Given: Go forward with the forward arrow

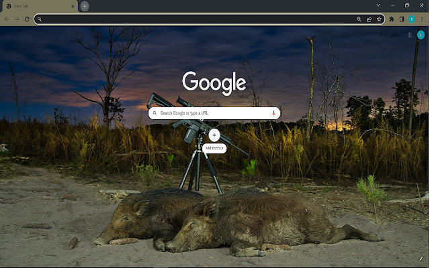Looking at the screenshot, I should click(x=17, y=19).
